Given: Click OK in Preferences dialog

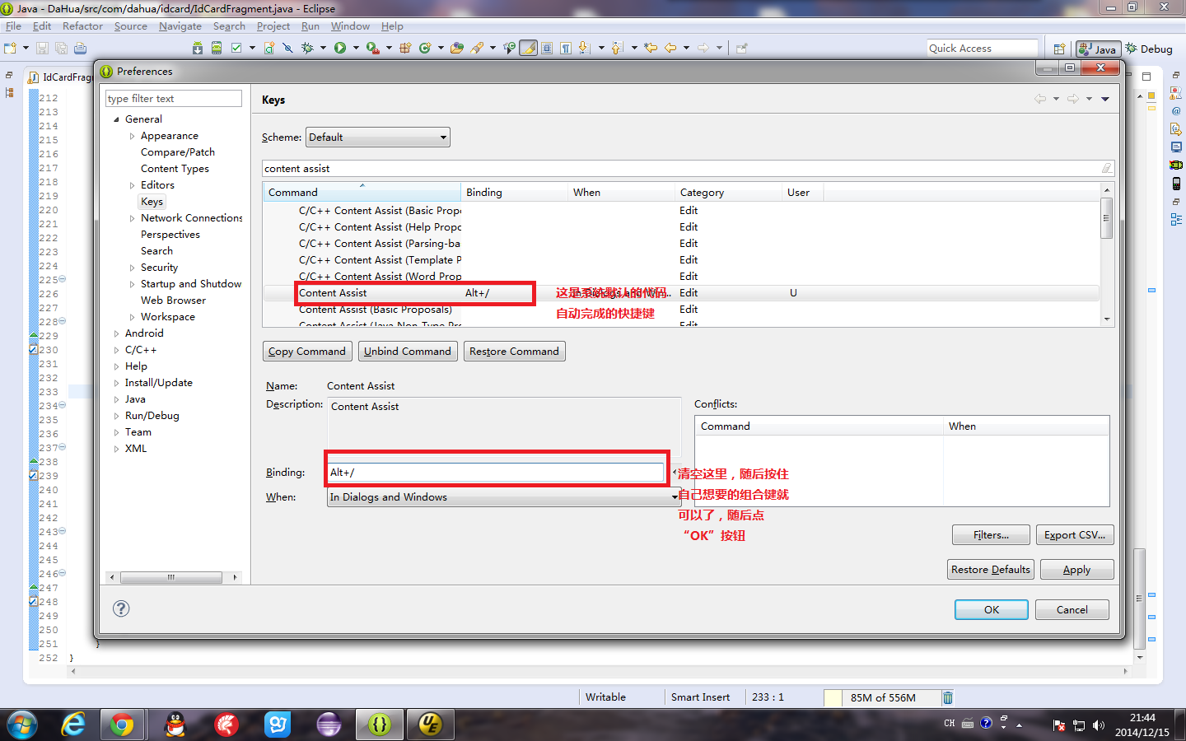Looking at the screenshot, I should (x=992, y=610).
